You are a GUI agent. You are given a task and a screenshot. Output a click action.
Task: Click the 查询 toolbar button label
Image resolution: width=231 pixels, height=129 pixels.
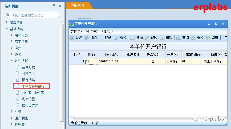click(185, 38)
